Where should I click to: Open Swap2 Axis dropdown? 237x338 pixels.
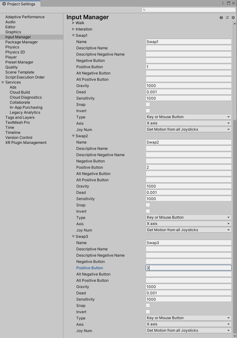(189, 224)
